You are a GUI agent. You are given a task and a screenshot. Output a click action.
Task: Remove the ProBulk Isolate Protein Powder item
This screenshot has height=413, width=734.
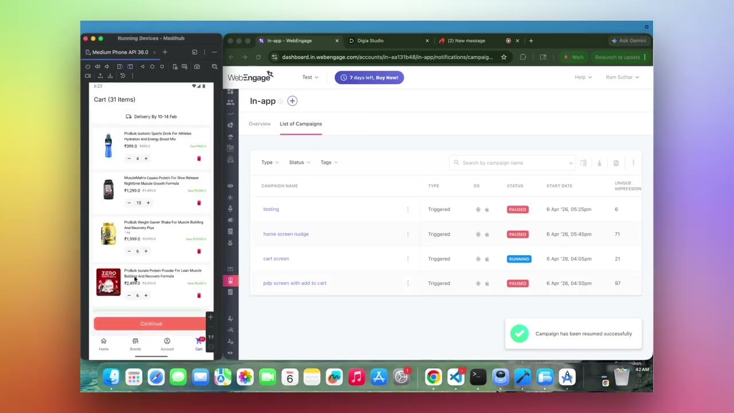click(x=199, y=295)
